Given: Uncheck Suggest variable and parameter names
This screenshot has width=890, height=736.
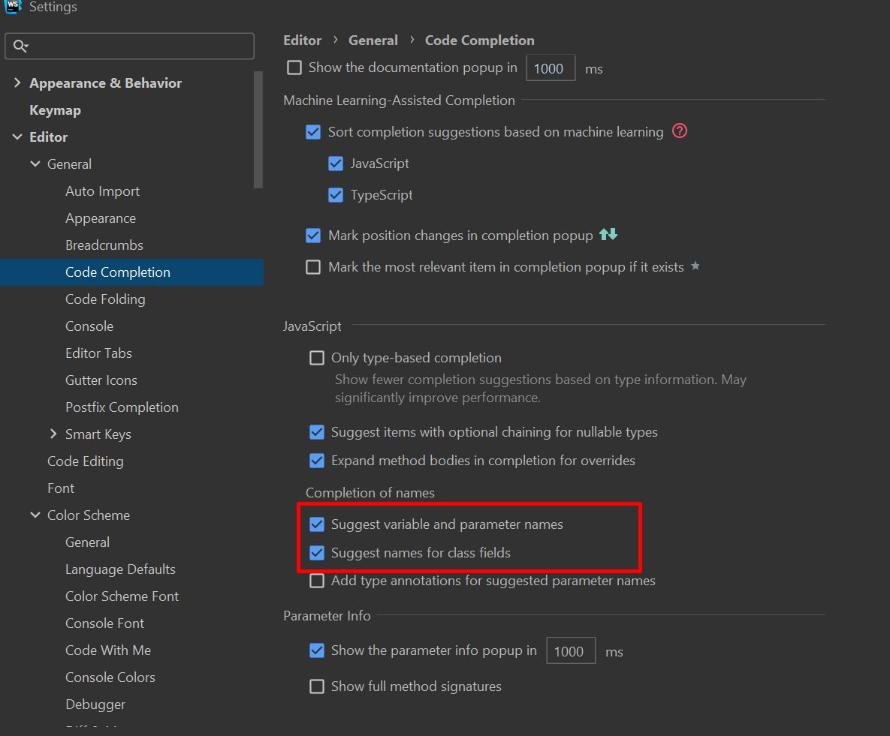Looking at the screenshot, I should [x=317, y=524].
